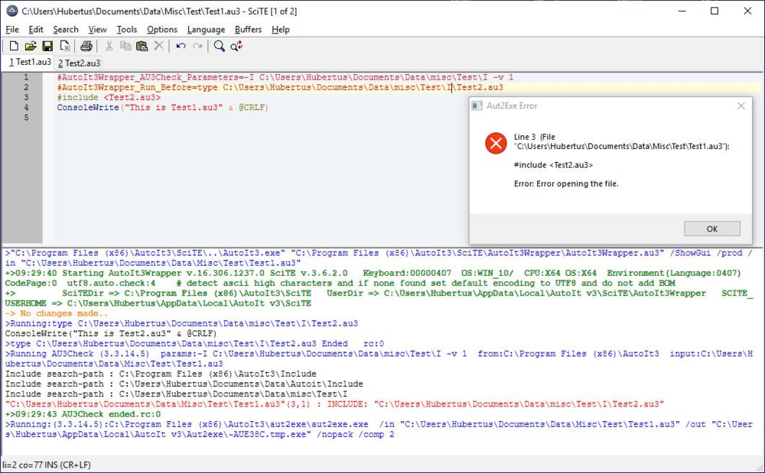Select the Test1.au3 tab

click(30, 62)
